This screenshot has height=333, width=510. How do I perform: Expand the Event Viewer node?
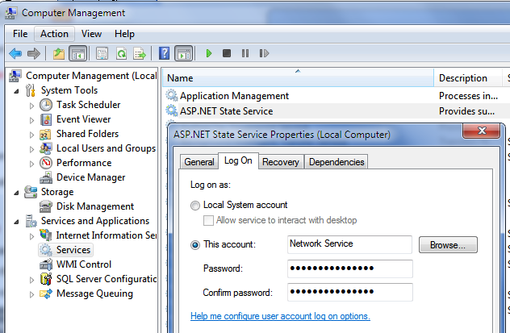[31, 120]
